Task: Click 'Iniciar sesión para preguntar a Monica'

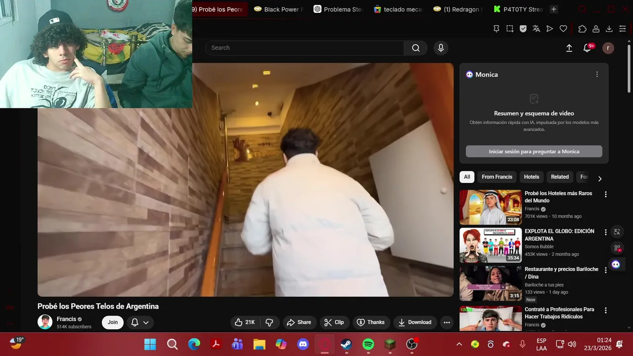Action: [534, 151]
